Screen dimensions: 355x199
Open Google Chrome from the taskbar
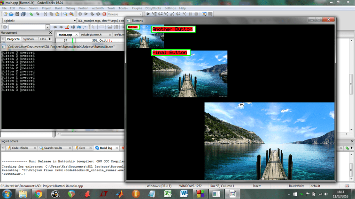[38, 193]
